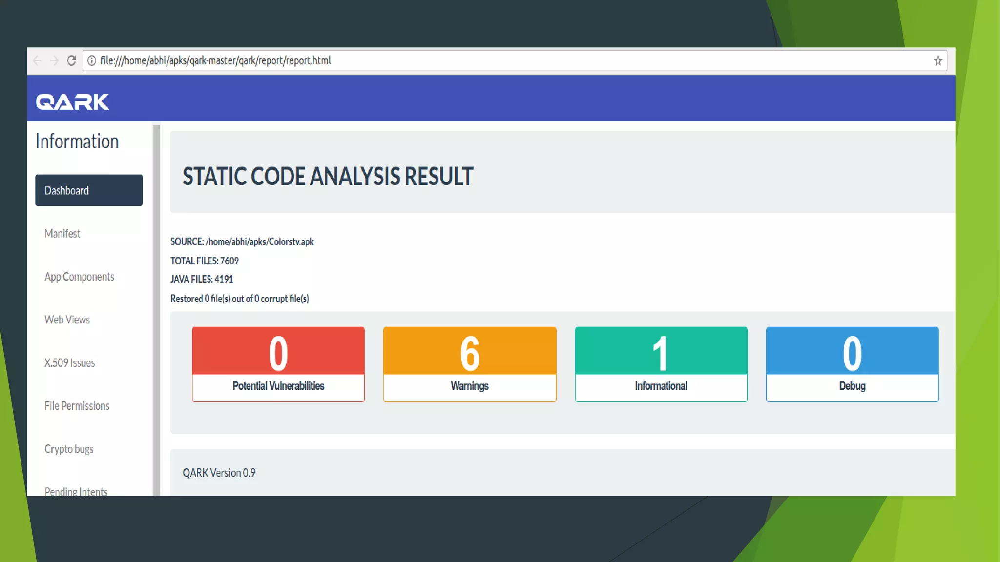Bookmark page with the star icon
Screen dimensions: 1000x562
tap(938, 60)
